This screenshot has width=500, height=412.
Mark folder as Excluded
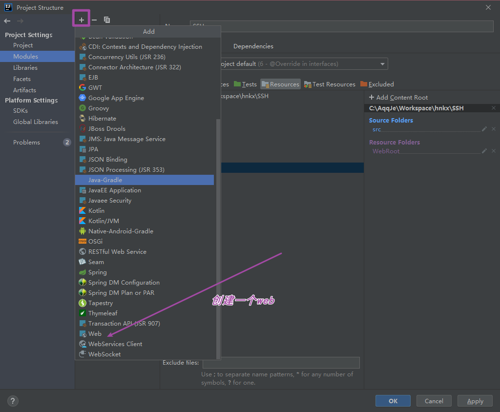[x=377, y=84]
